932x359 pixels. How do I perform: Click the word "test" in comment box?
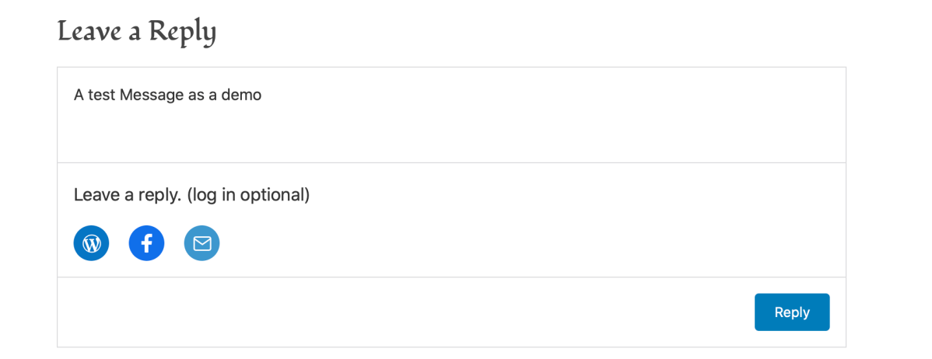pyautogui.click(x=101, y=96)
